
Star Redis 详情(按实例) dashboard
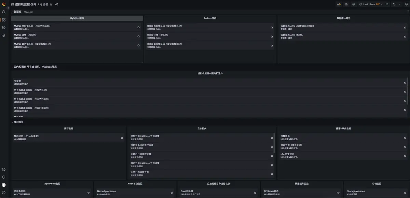coord(272,37)
